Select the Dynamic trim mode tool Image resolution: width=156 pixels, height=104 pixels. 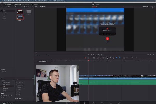pos(91,58)
